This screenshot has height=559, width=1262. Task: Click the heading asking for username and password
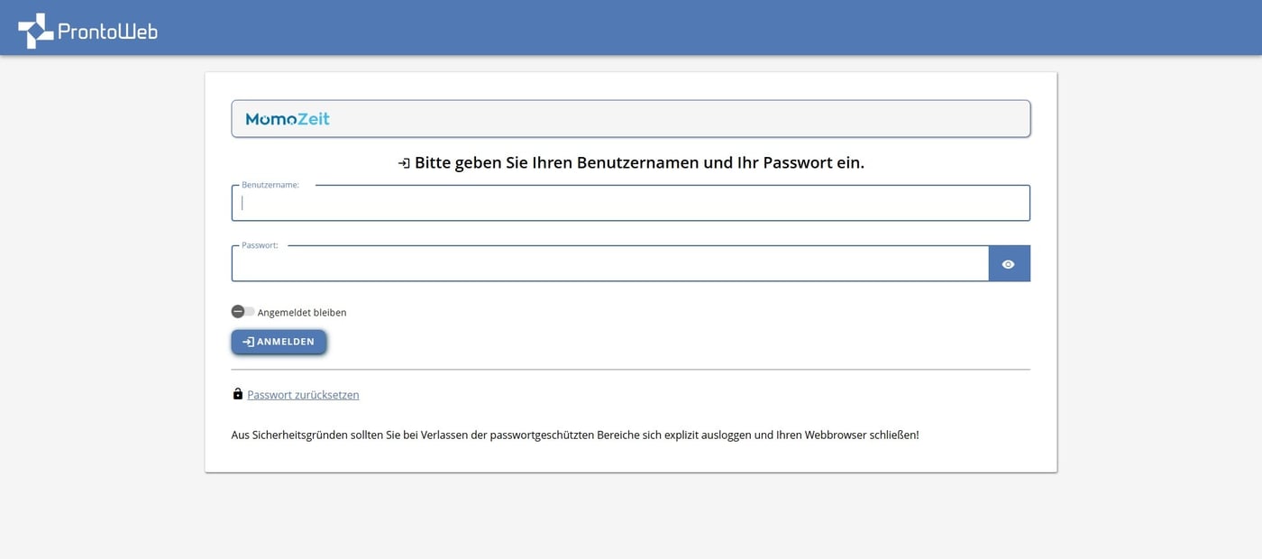click(x=639, y=163)
